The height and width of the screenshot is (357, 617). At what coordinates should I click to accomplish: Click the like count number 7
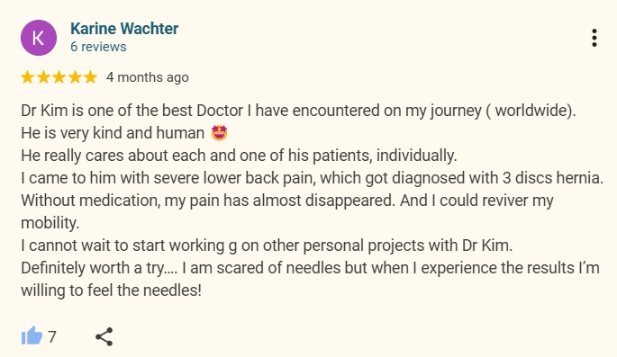point(52,337)
